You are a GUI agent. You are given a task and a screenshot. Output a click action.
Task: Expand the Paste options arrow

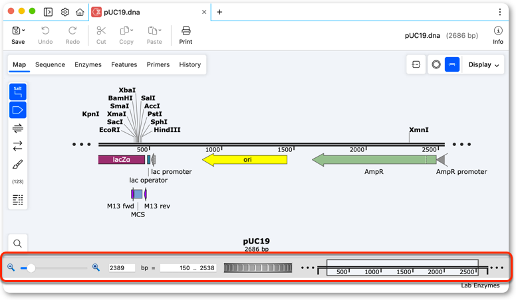160,31
